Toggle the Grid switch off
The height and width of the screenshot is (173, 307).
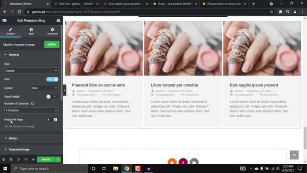(52, 79)
